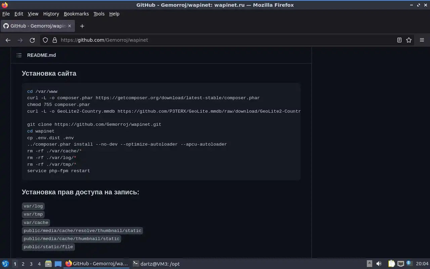Click the 'rm -rf ./var/tmp/*' line
This screenshot has width=430, height=269.
click(x=52, y=164)
